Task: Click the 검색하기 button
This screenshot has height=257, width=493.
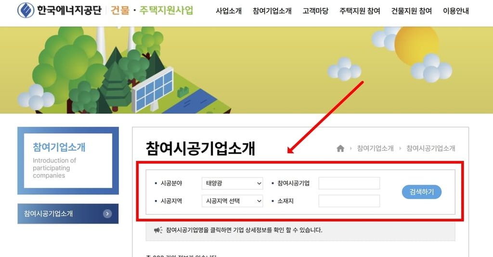Action: (x=422, y=192)
